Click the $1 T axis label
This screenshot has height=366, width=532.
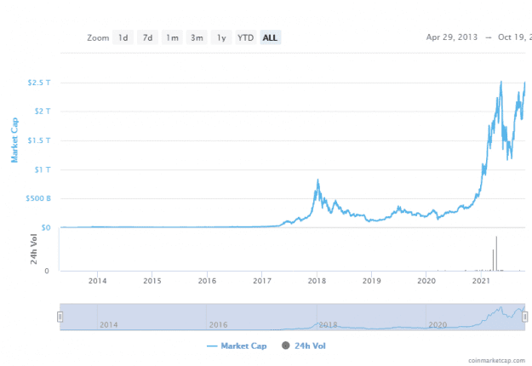tap(43, 169)
